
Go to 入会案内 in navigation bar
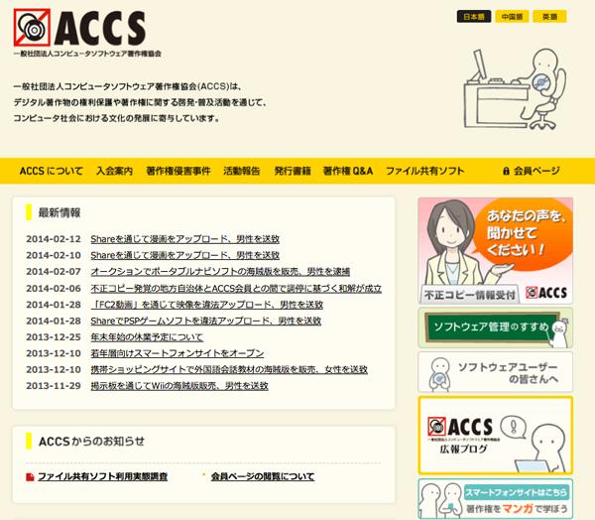tap(115, 171)
